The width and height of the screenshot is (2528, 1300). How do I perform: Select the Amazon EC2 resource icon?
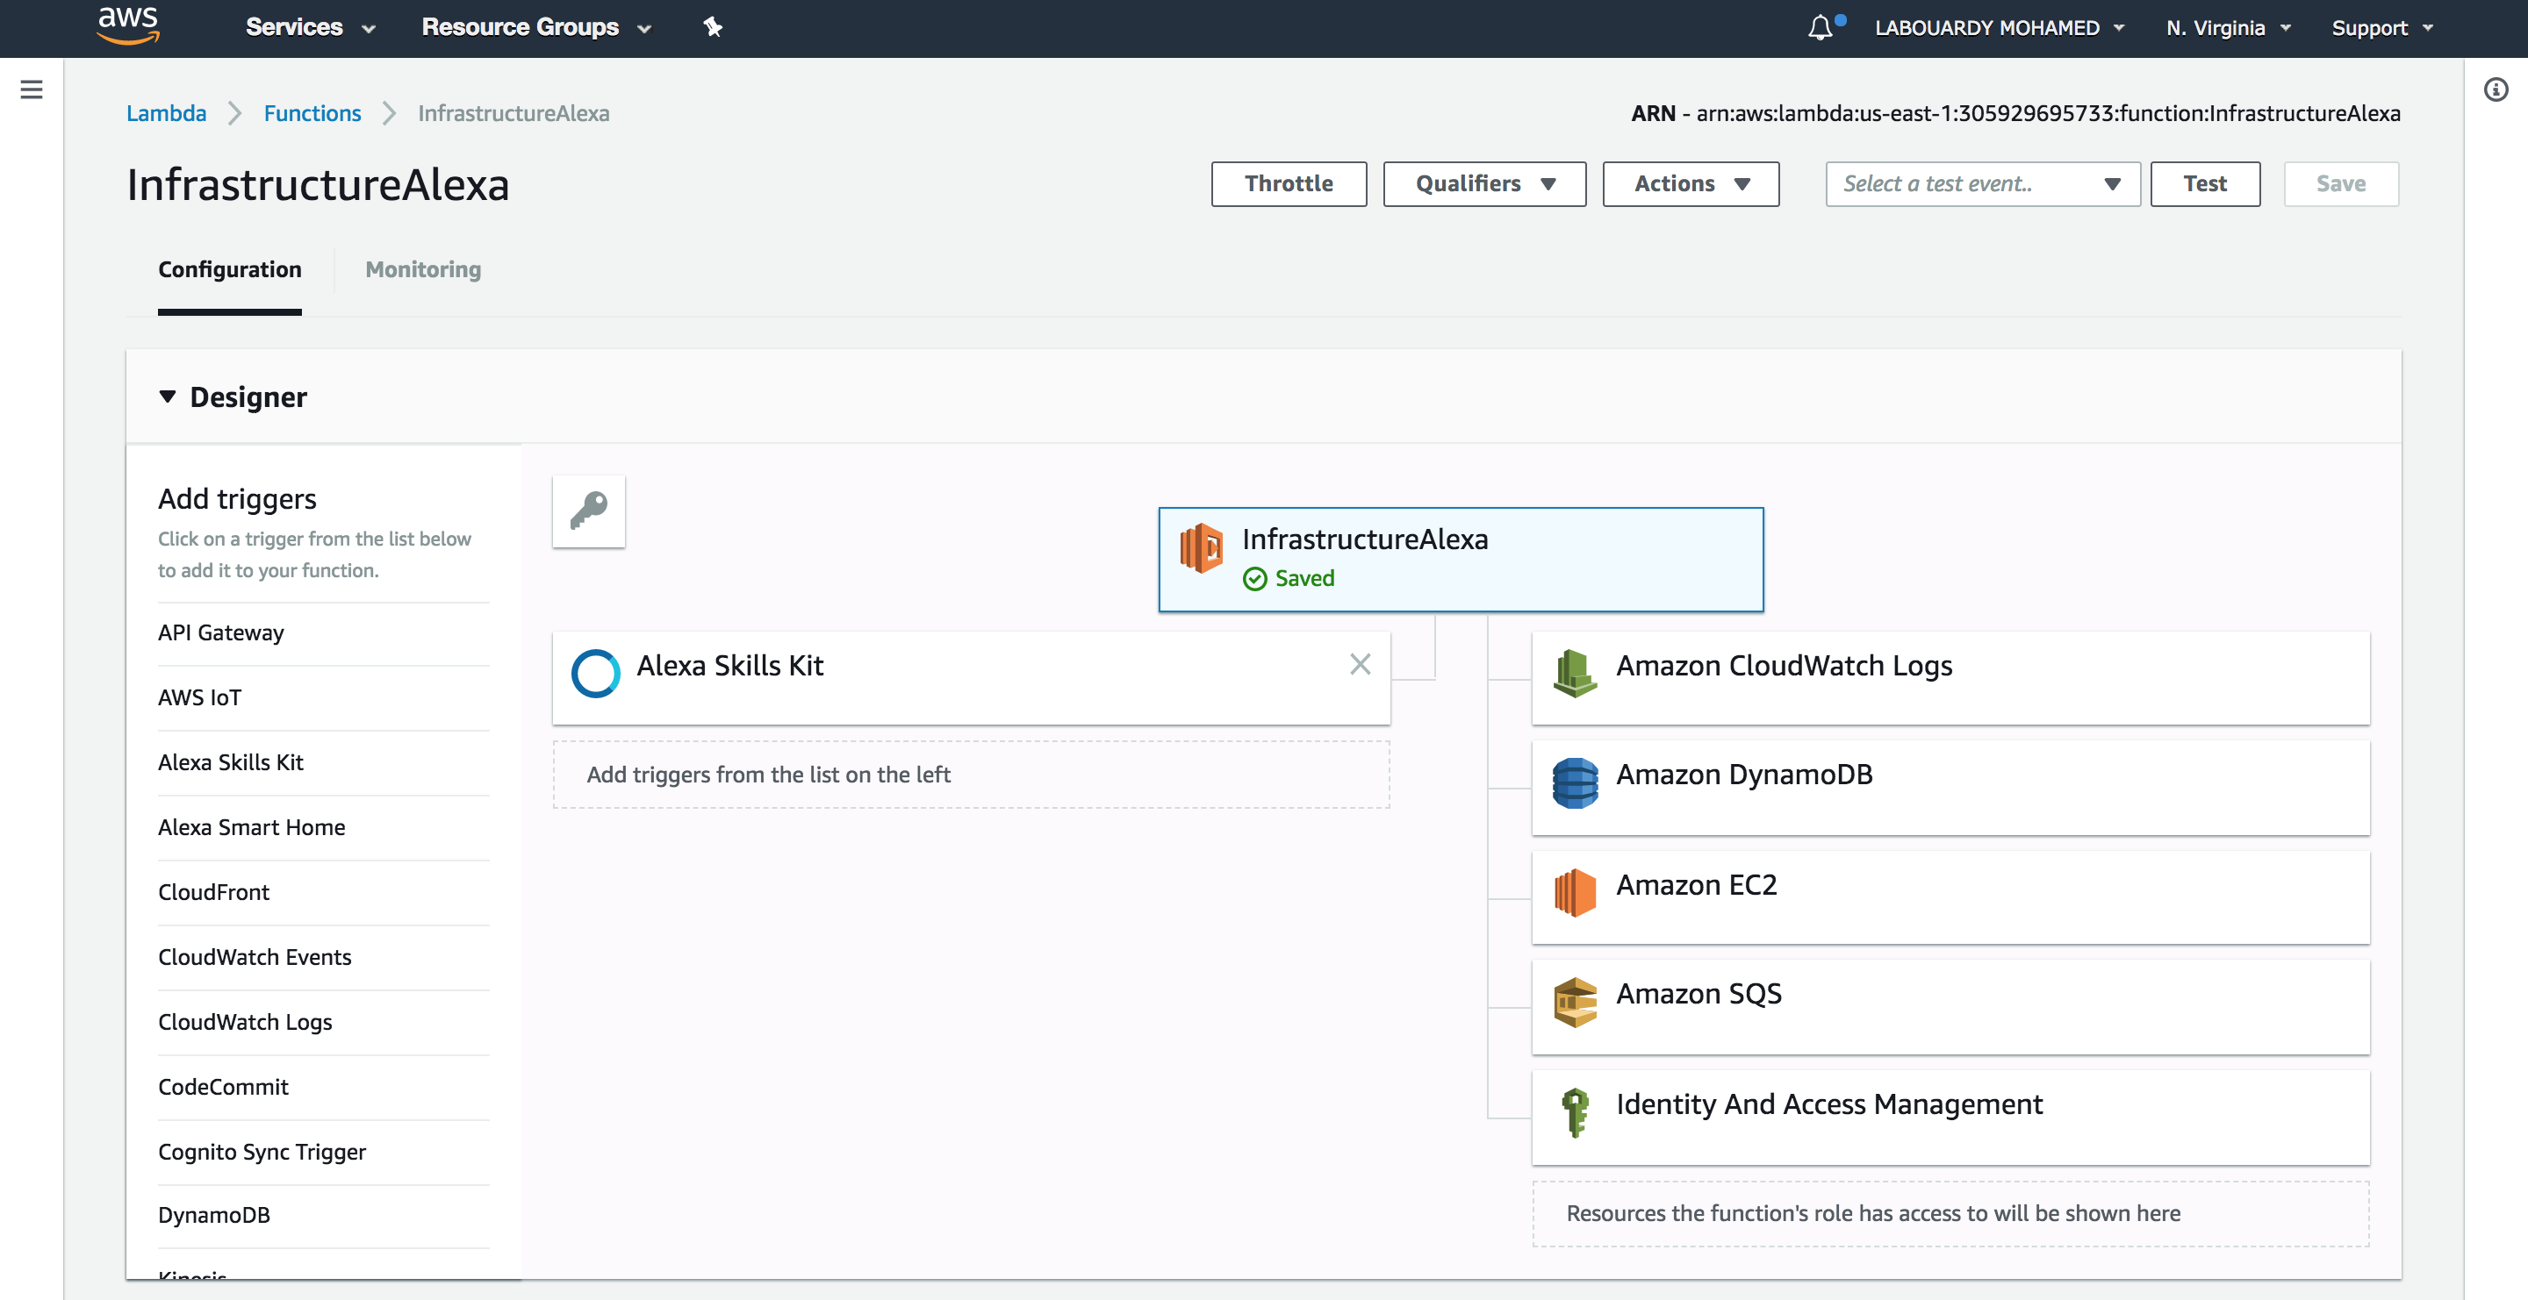click(1575, 893)
